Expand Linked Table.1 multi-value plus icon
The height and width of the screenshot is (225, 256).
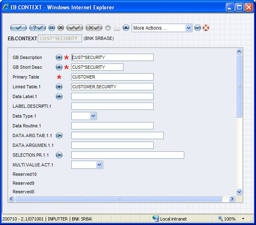pos(59,87)
